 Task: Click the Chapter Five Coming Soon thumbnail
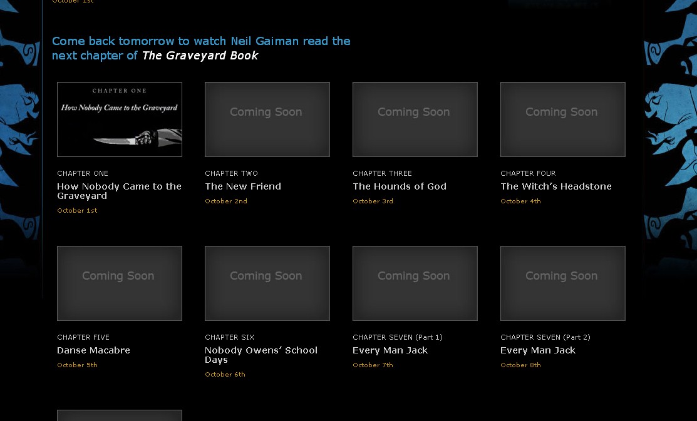(120, 283)
